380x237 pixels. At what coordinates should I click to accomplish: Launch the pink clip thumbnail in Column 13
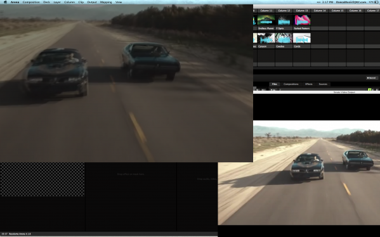click(x=302, y=20)
